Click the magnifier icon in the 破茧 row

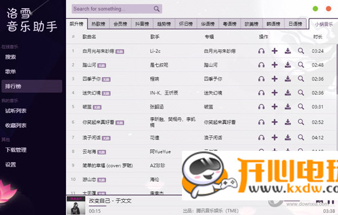pyautogui.click(x=301, y=106)
